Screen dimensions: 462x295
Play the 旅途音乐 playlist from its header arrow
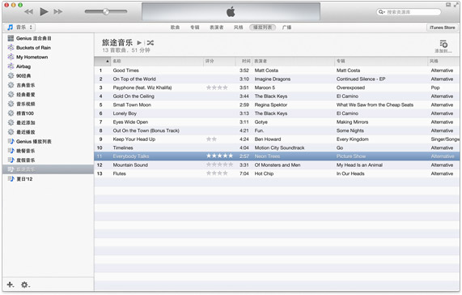click(139, 43)
